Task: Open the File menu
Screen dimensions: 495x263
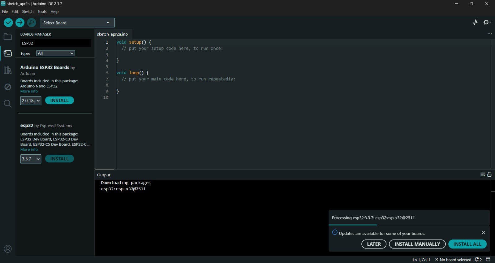Action: 5,11
